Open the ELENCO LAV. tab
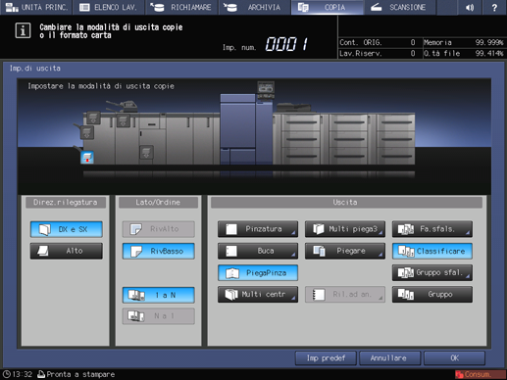The width and height of the screenshot is (507, 380). pyautogui.click(x=109, y=7)
